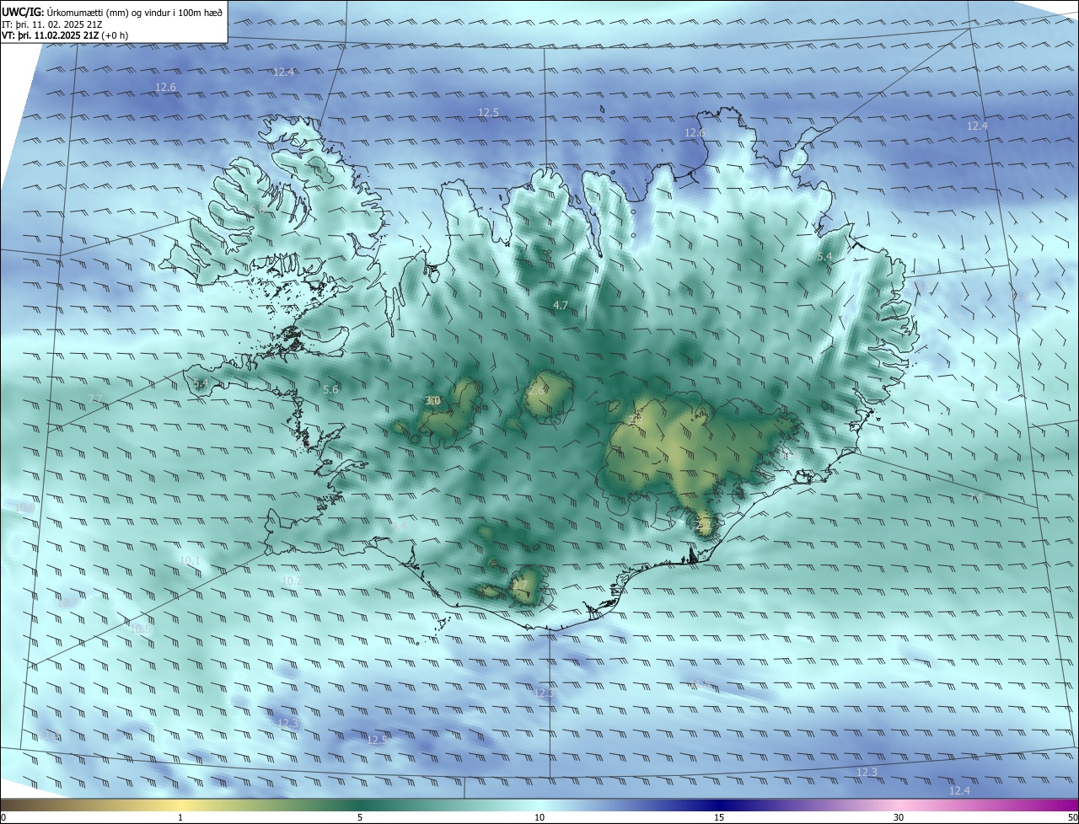Click the 4.7 value label on the map

[561, 305]
